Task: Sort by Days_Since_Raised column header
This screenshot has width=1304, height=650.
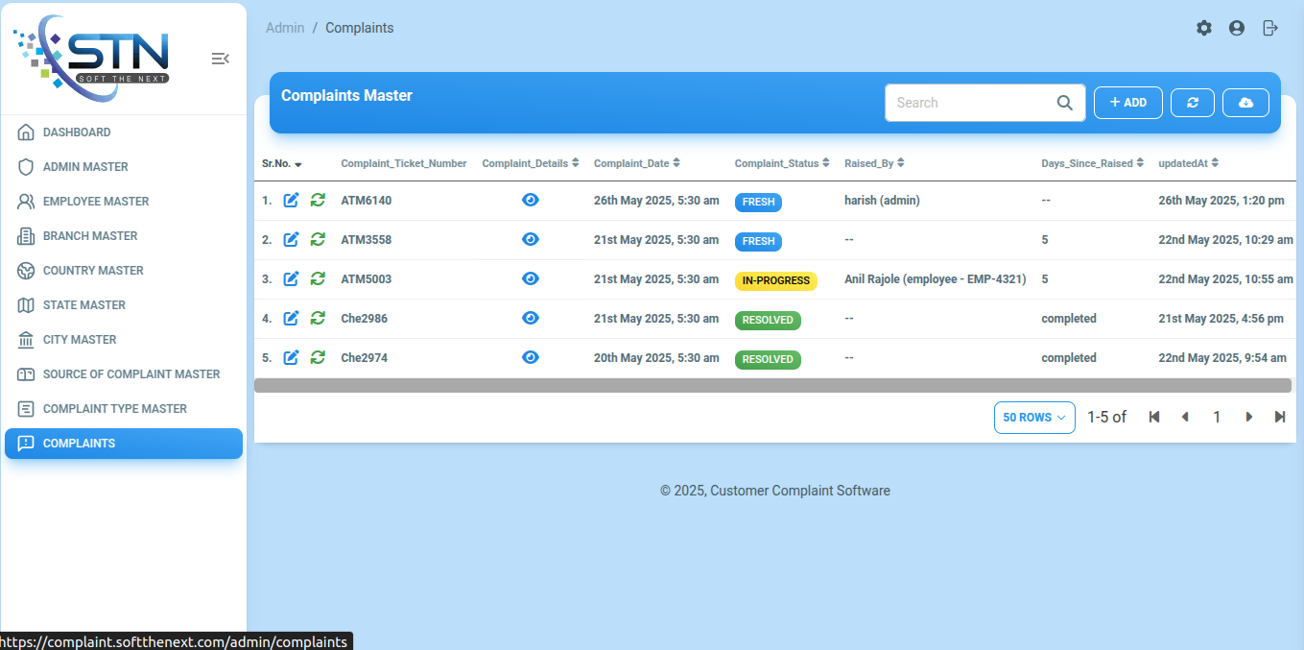Action: (x=1092, y=163)
